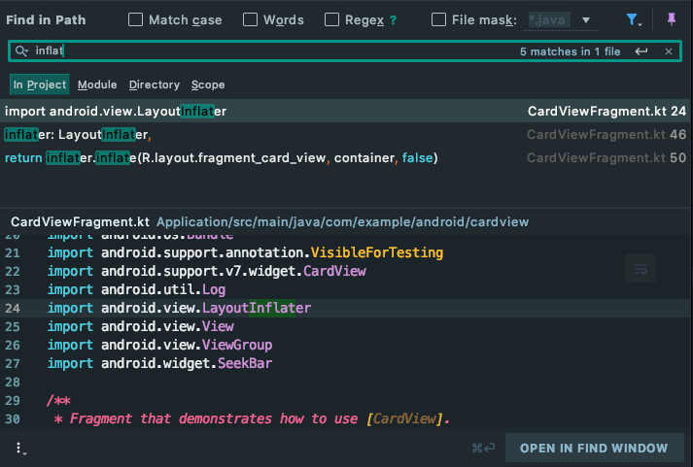693x467 pixels.
Task: Click the CardViewFragment.kt preview file name
Action: click(80, 222)
